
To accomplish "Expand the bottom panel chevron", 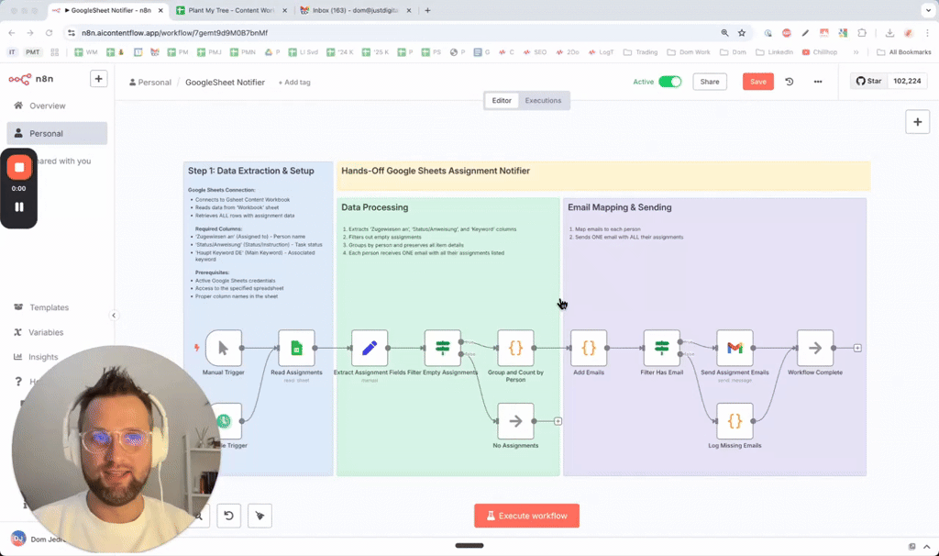I will point(926,547).
